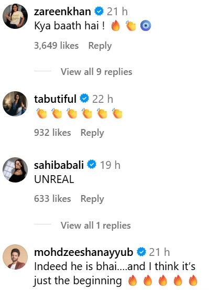This screenshot has width=209, height=290.
Task: Expand View all 9 replies
Action: click(96, 71)
